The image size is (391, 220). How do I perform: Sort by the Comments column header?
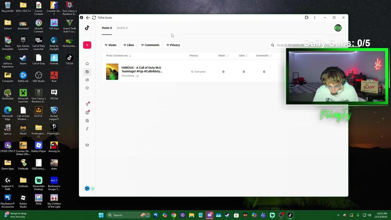point(264,56)
